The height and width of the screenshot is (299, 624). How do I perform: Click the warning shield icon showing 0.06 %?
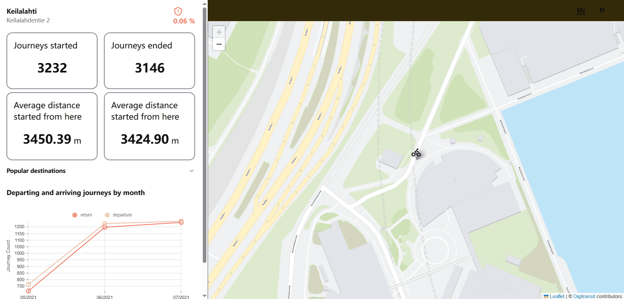[178, 12]
